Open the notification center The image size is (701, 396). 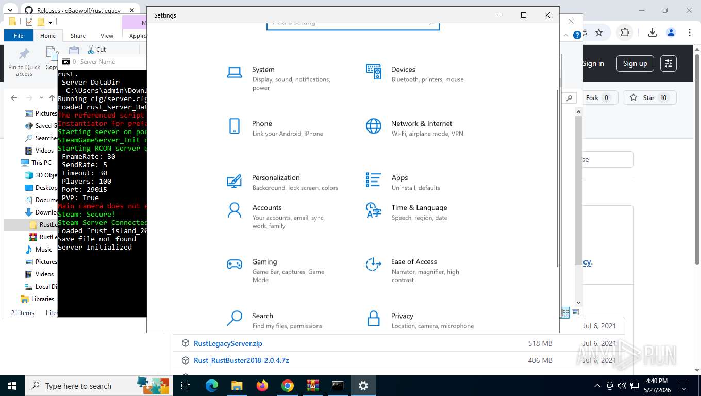click(x=684, y=386)
